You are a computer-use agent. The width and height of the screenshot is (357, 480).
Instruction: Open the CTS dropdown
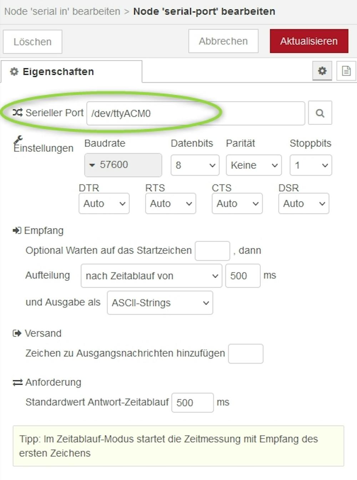(237, 204)
